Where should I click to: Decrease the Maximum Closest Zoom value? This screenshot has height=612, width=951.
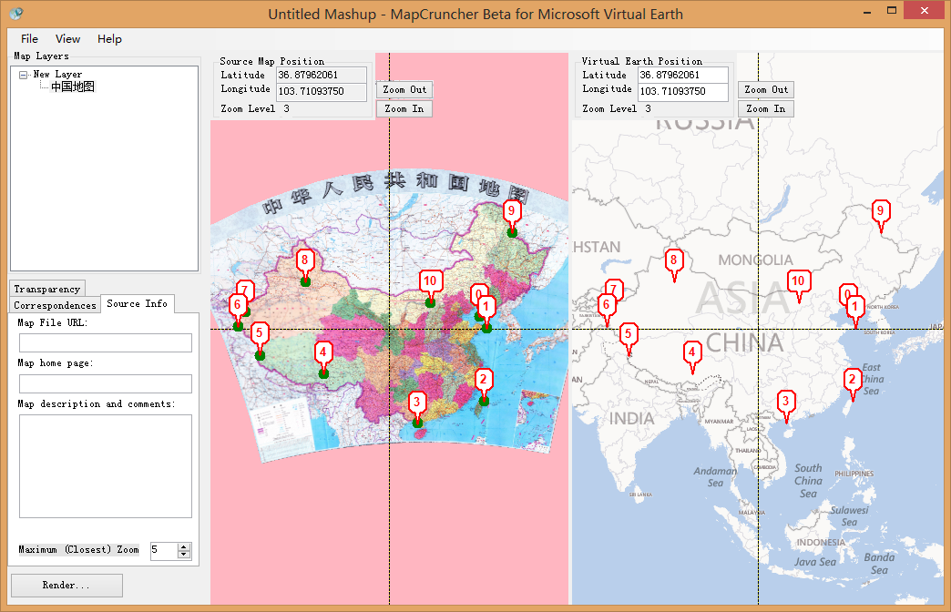(x=184, y=555)
